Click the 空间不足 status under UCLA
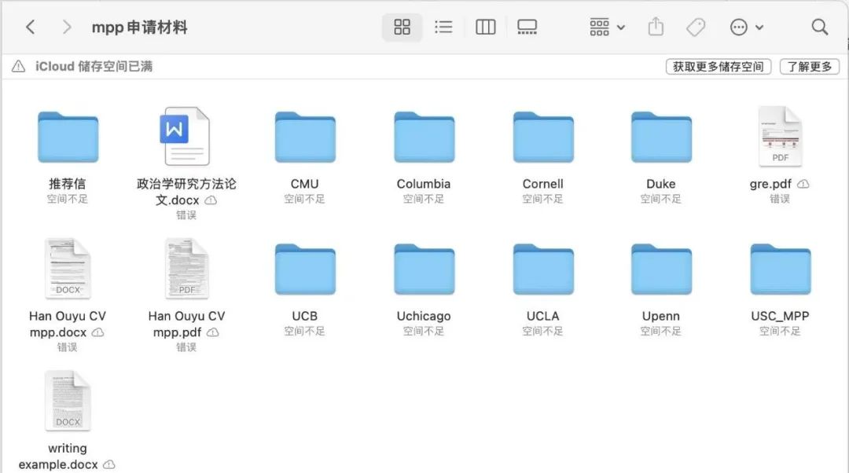 [543, 331]
